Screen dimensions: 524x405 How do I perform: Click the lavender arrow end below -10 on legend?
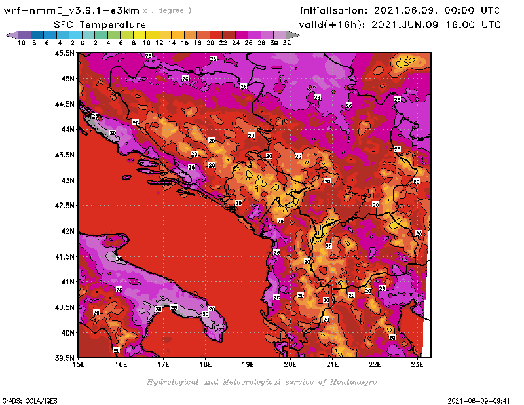point(12,35)
